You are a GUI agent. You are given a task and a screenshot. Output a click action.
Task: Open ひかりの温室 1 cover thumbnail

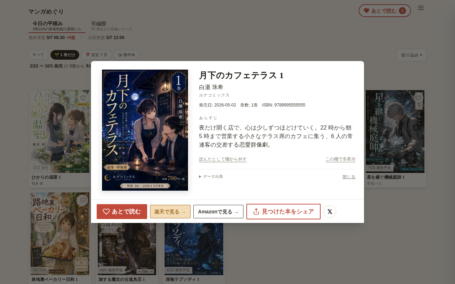click(60, 131)
